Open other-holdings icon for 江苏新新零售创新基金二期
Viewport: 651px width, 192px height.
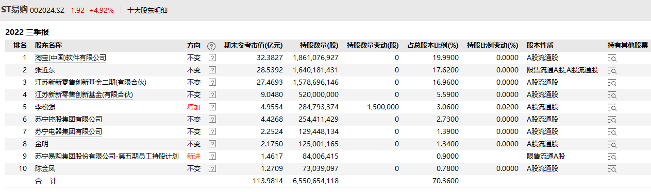612,83
